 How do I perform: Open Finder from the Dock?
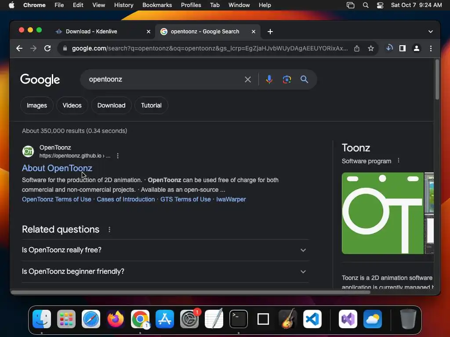42,319
